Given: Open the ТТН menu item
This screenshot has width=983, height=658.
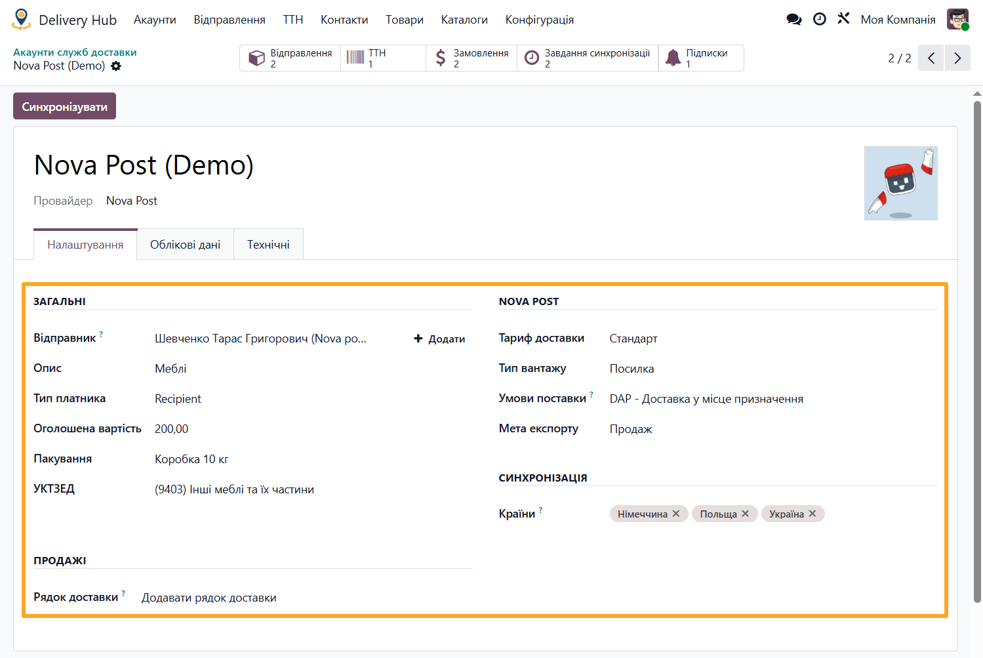Looking at the screenshot, I should 293,20.
